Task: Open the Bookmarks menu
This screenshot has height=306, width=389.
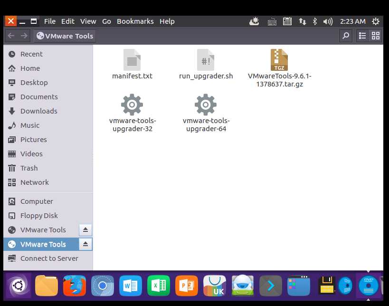Action: (x=135, y=21)
